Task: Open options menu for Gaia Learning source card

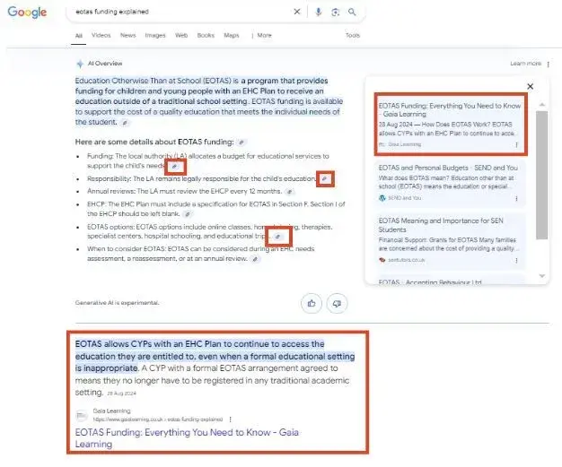Action: tap(516, 143)
